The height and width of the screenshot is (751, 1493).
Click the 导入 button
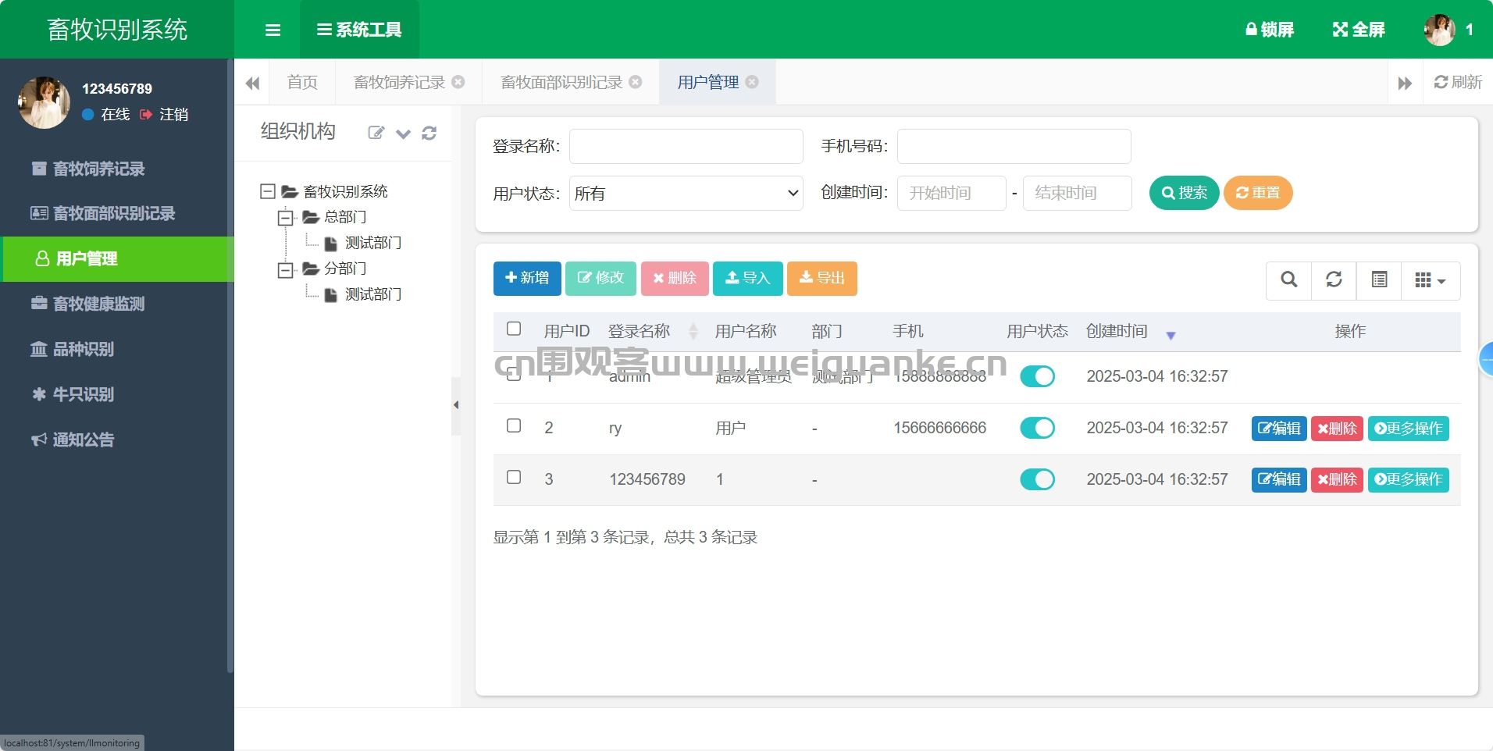tap(748, 278)
